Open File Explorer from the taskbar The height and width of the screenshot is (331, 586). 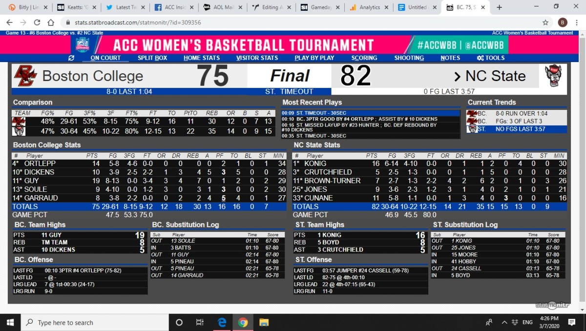click(x=264, y=322)
